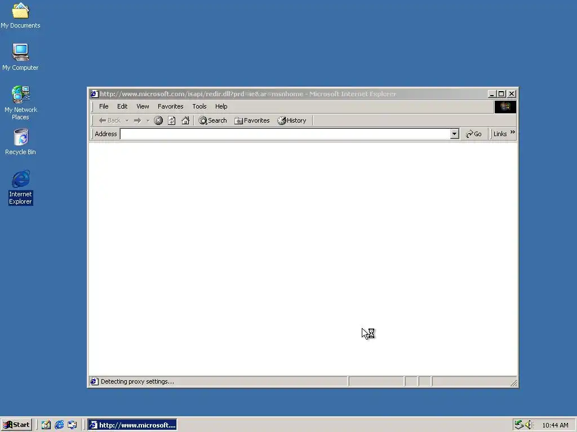This screenshot has height=432, width=577.
Task: Refresh the current page
Action: [x=171, y=120]
